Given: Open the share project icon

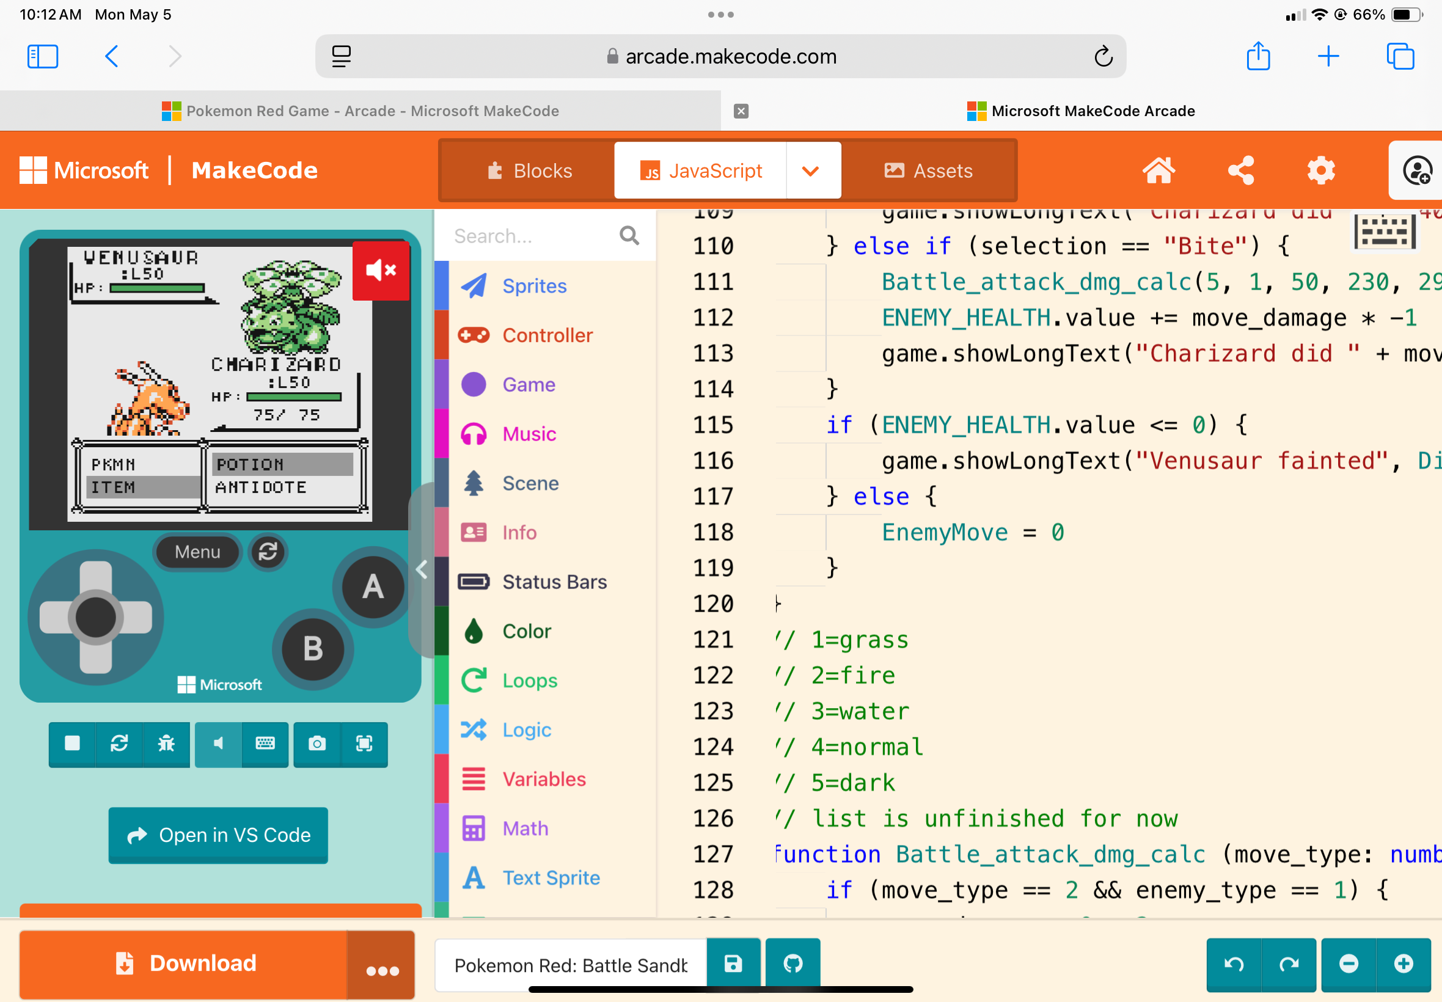Looking at the screenshot, I should pyautogui.click(x=1240, y=170).
